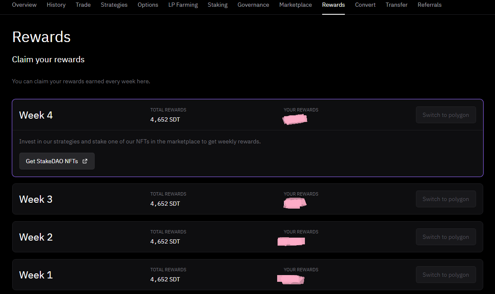495x294 pixels.
Task: Click Week 2 total rewards 4,652 SDT
Action: click(165, 241)
